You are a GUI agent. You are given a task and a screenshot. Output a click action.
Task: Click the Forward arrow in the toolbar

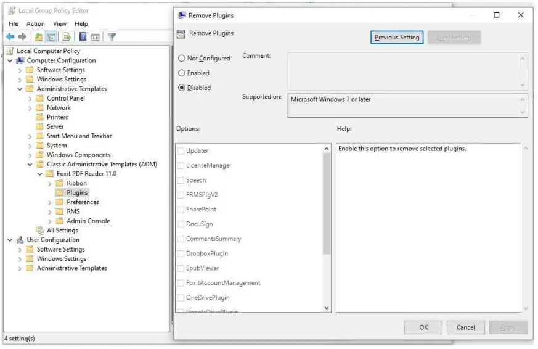(22, 37)
